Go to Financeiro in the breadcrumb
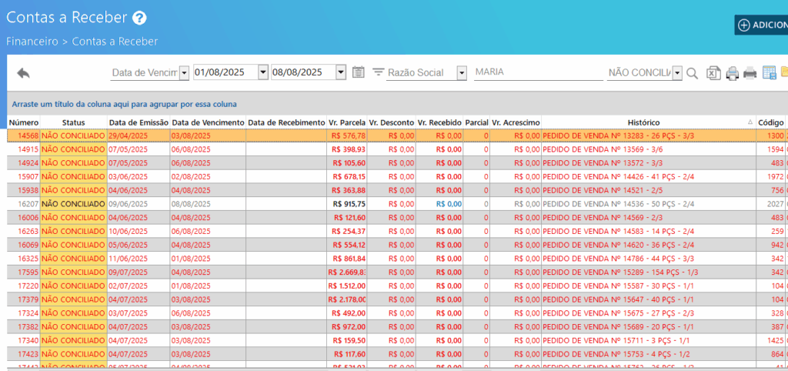The width and height of the screenshot is (788, 371). (x=32, y=42)
